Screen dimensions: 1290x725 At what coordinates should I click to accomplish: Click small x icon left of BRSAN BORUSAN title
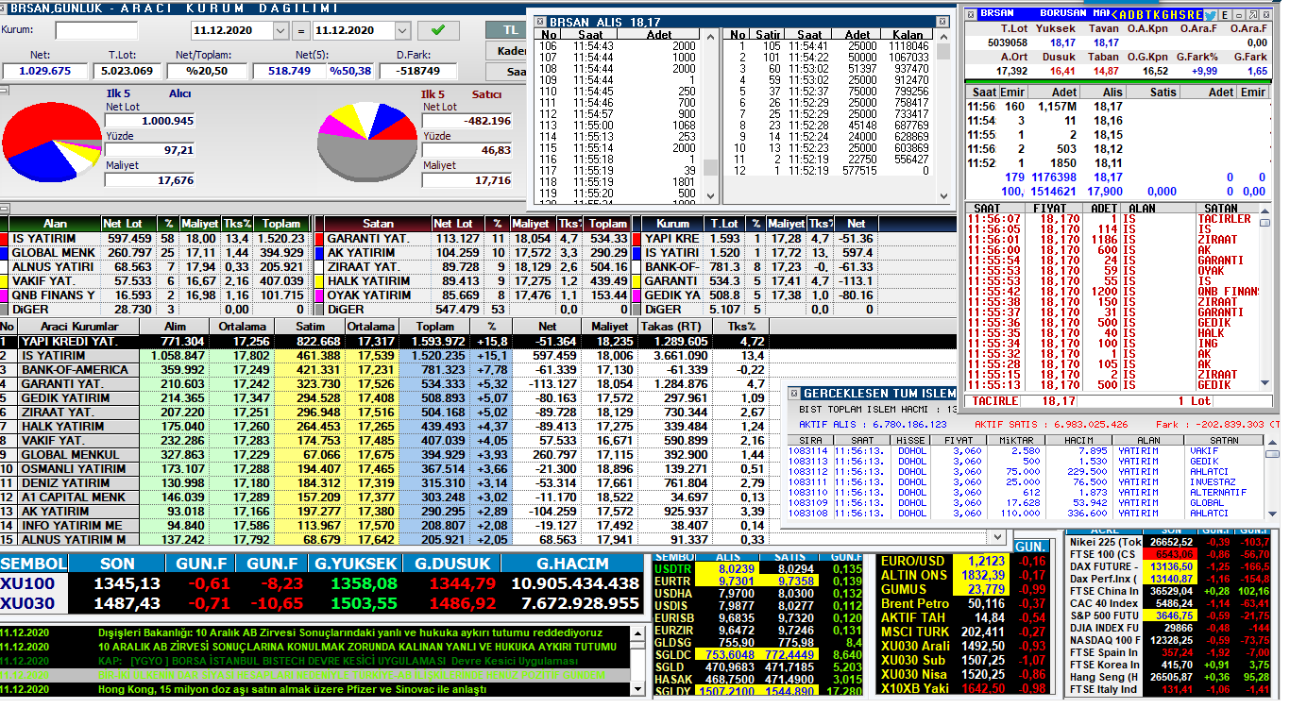pyautogui.click(x=971, y=15)
